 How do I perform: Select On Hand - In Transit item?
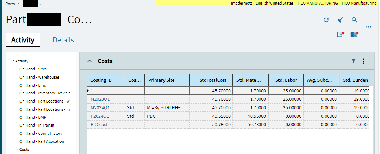37,125
